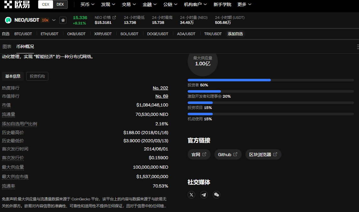359x212 pixels.
Task: Open the X (Twitter) social link
Action: pyautogui.click(x=191, y=195)
